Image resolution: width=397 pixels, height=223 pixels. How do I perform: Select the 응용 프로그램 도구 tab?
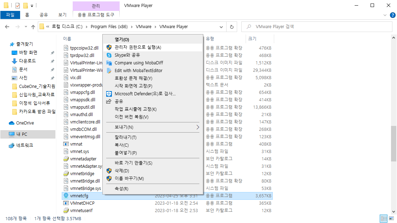coord(96,15)
